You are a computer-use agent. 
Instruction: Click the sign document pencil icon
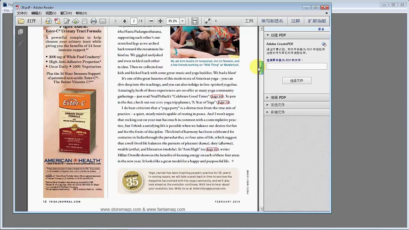[66, 21]
